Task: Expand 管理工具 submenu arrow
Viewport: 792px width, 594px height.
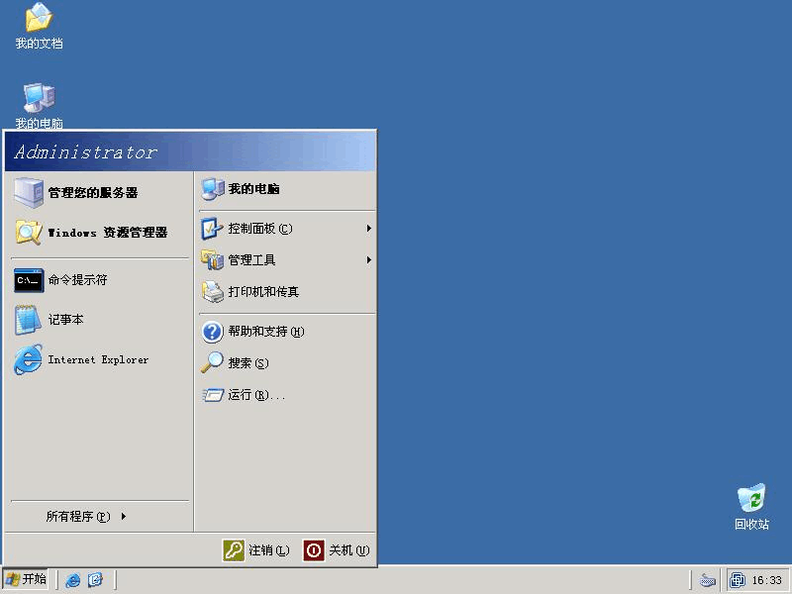Action: [x=368, y=260]
